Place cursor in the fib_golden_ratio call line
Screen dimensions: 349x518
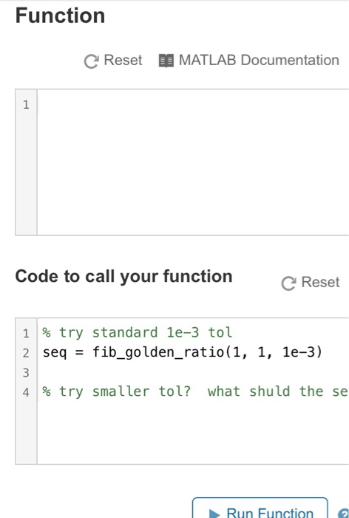(x=182, y=352)
